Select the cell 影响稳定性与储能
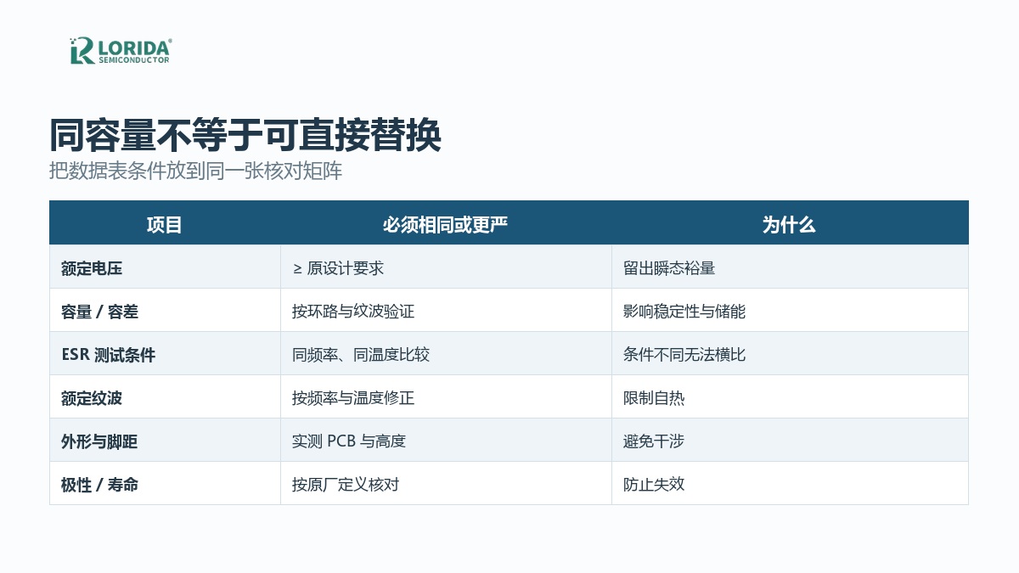This screenshot has height=573, width=1019. pyautogui.click(x=790, y=311)
